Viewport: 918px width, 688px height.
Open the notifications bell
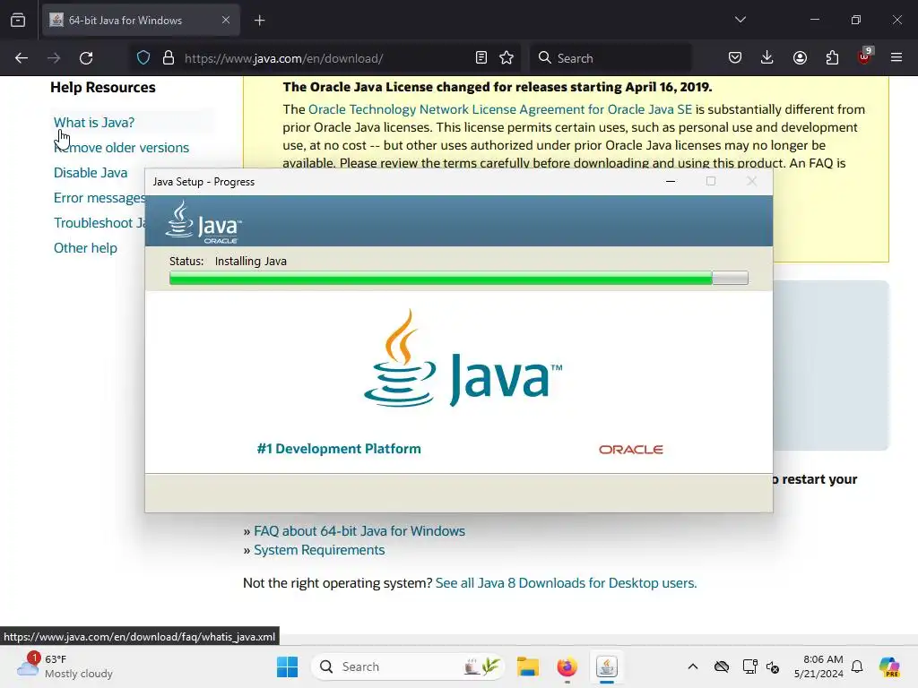tap(857, 666)
